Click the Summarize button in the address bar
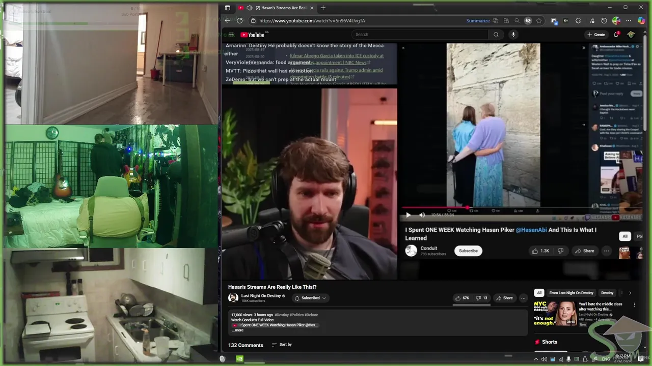 tap(478, 21)
